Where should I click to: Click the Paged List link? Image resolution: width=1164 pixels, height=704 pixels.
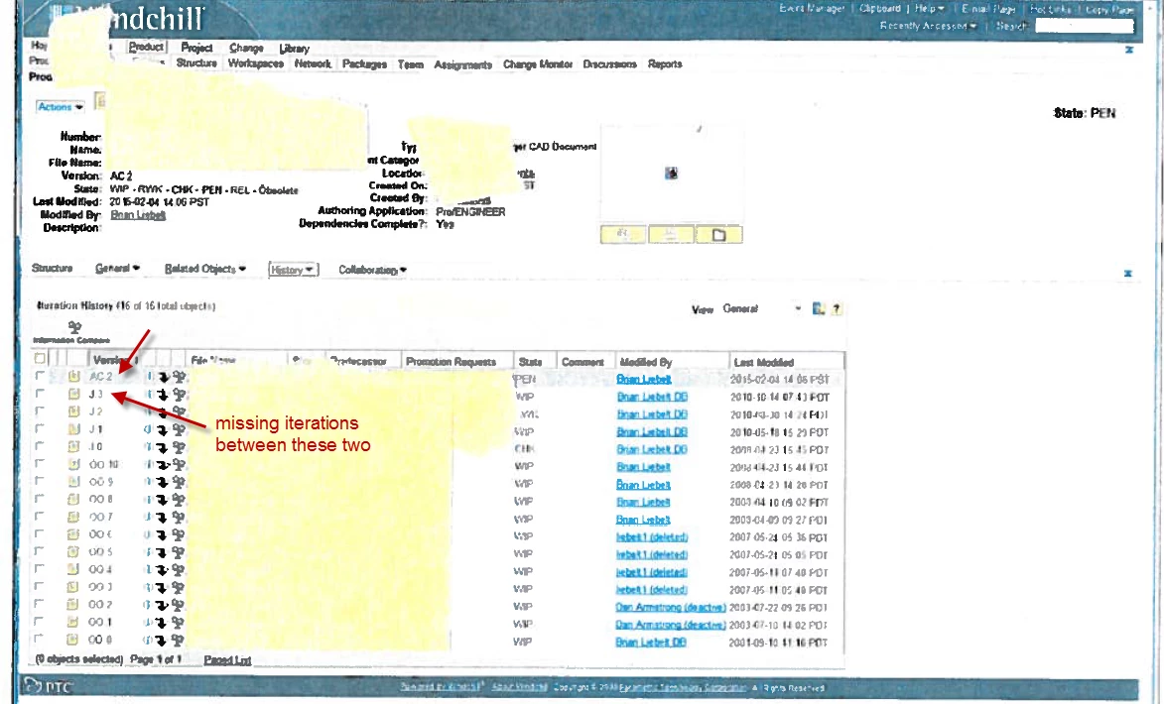pos(227,660)
